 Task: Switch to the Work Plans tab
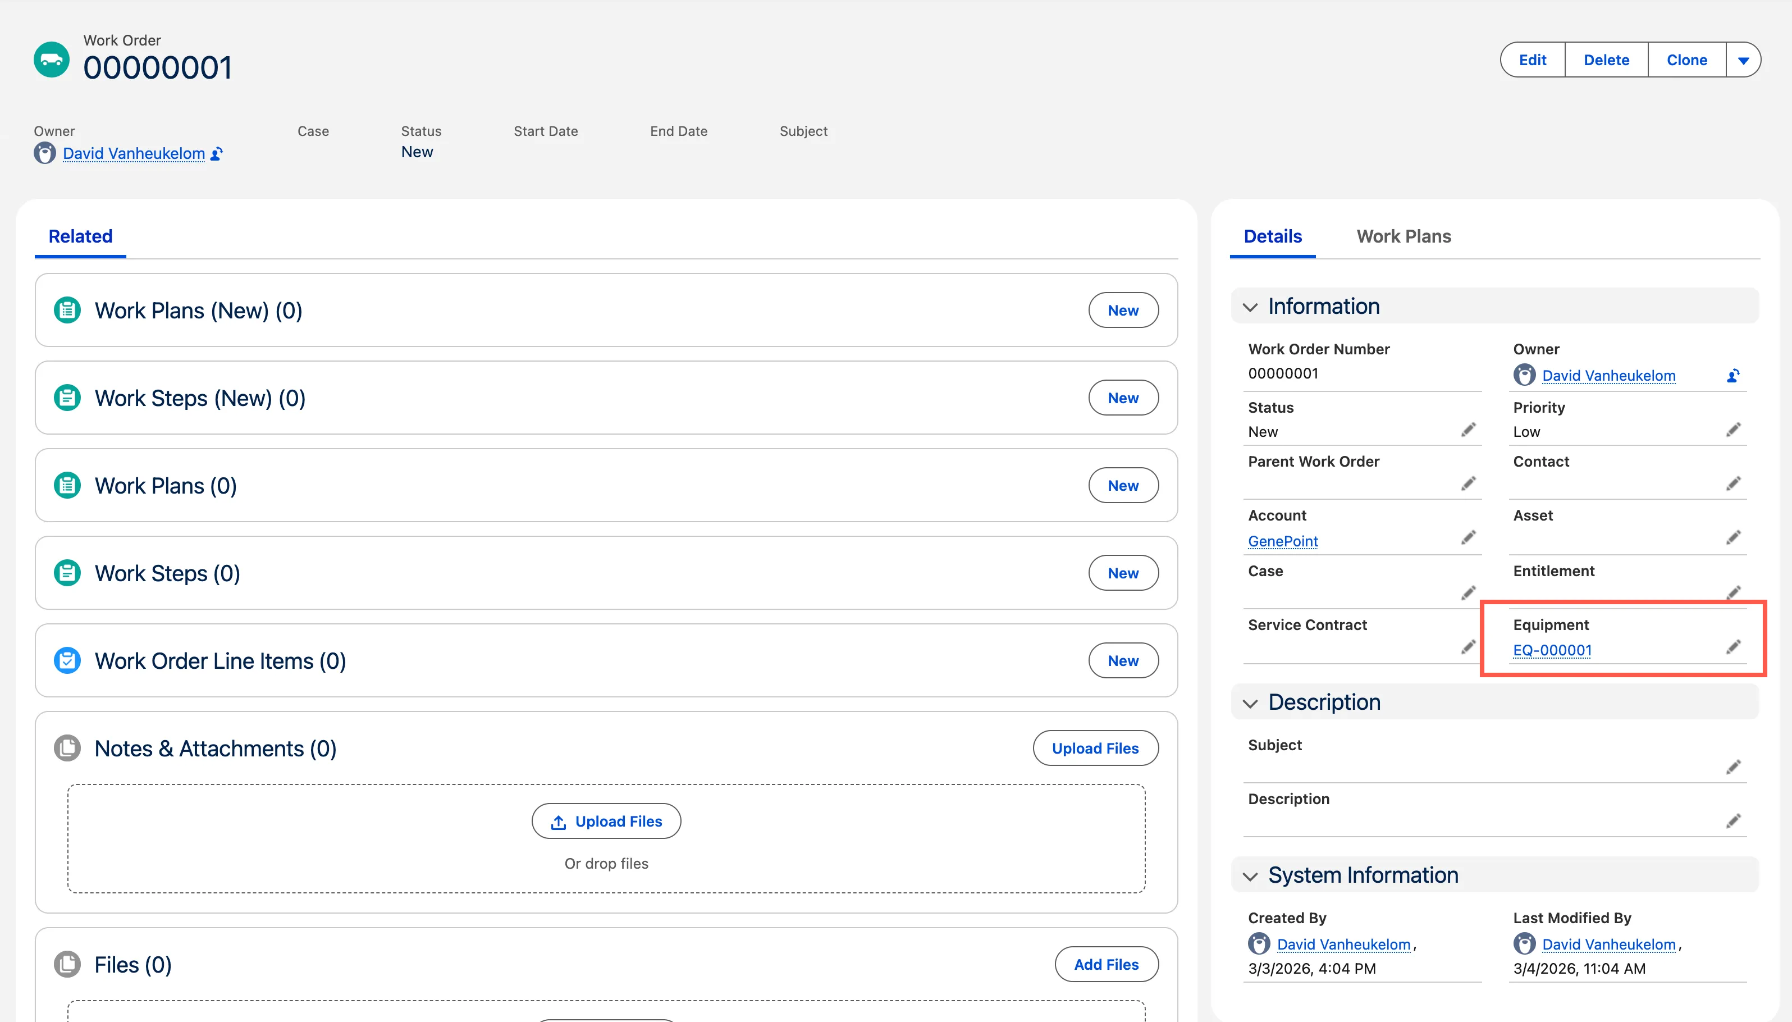1404,236
